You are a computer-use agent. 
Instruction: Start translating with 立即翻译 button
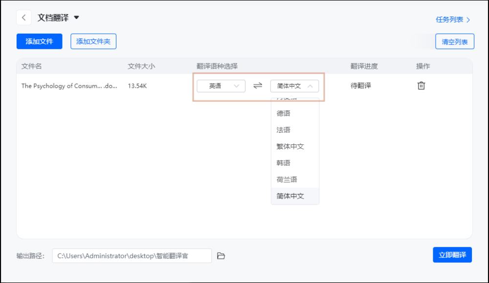(452, 255)
